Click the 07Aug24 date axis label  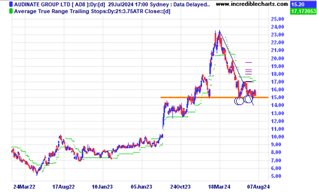(259, 187)
